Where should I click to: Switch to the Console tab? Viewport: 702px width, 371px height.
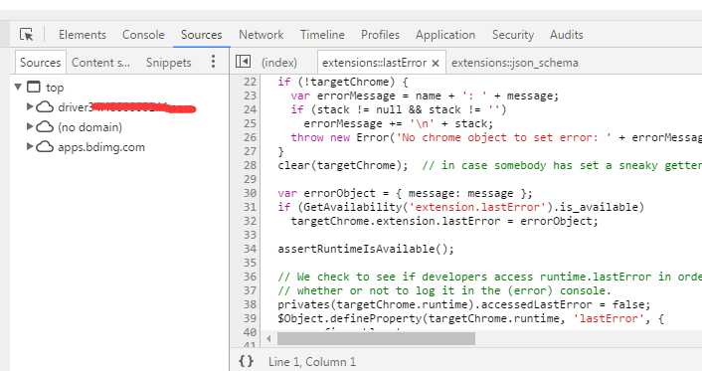click(x=143, y=35)
